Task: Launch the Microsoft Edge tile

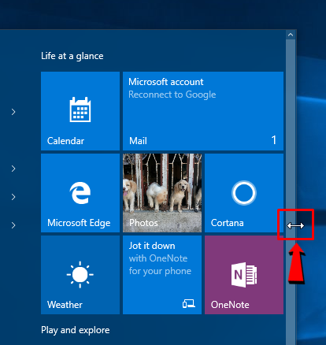Action: (x=80, y=193)
